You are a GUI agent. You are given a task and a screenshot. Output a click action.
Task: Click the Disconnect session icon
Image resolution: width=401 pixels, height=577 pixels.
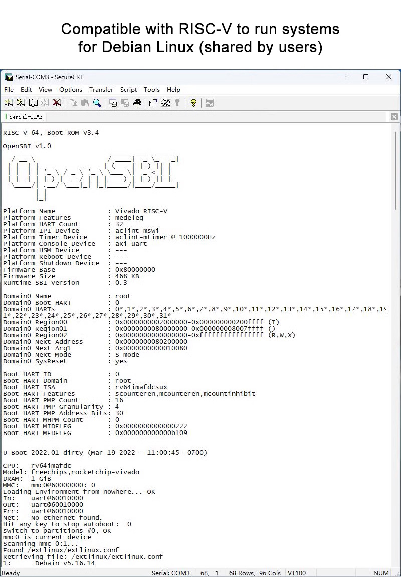point(57,103)
